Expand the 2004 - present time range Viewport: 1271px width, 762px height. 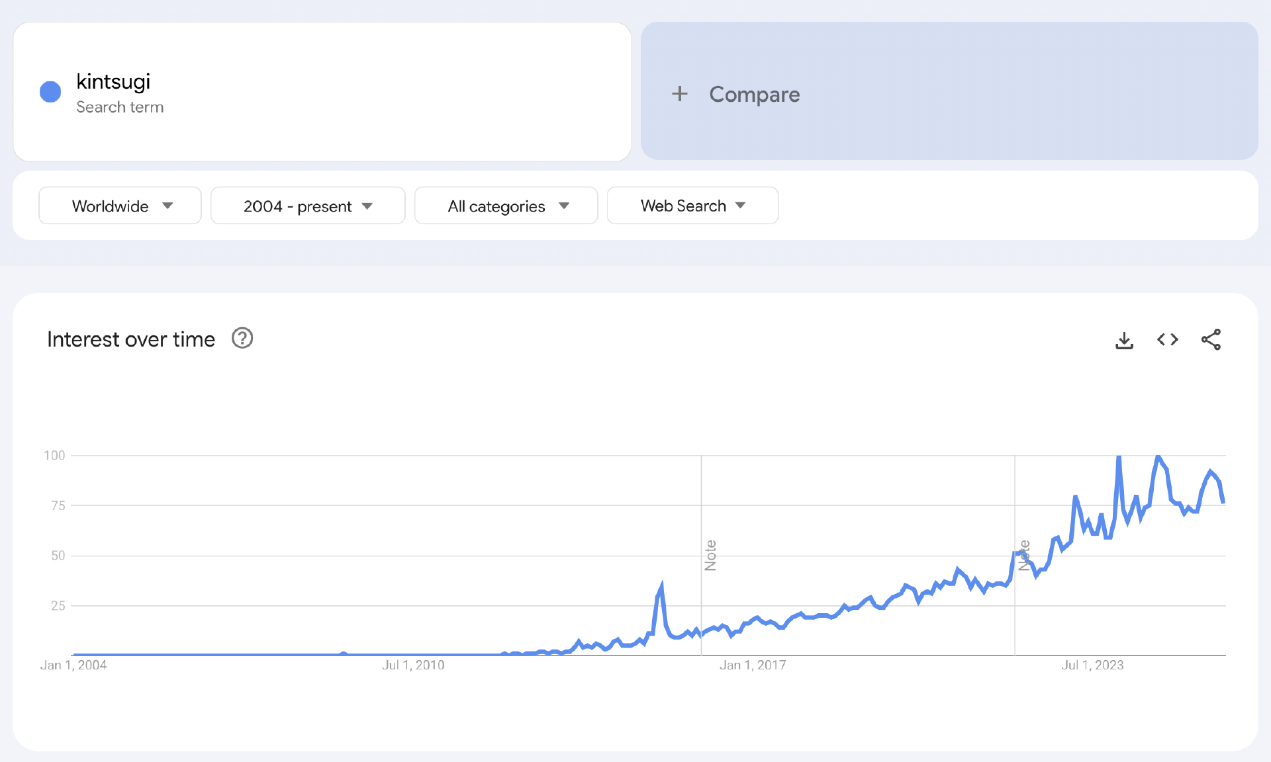point(308,206)
